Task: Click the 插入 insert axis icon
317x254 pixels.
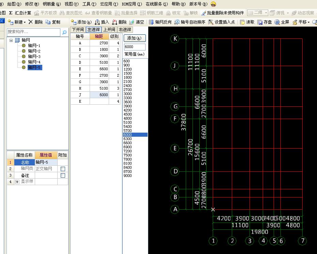Action: (97, 22)
